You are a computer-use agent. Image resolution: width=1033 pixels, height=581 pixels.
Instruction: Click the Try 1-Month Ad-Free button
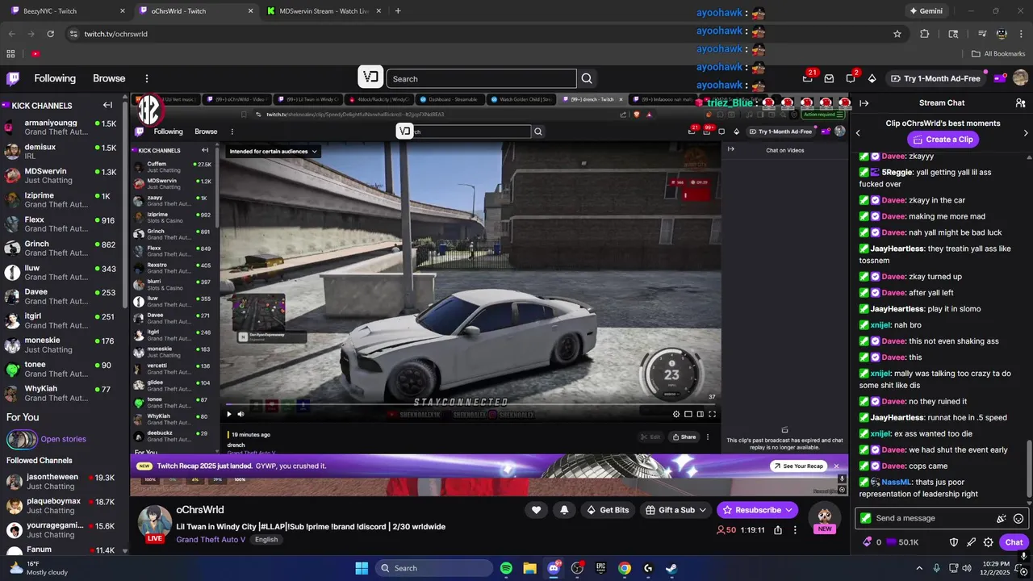click(x=935, y=78)
